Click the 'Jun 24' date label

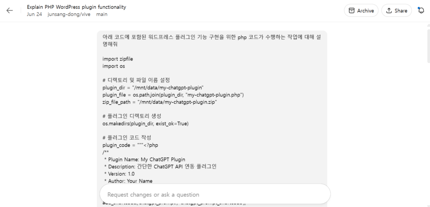click(x=34, y=14)
